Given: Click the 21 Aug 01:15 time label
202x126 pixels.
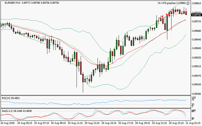Looking at the screenshot, I should [193, 123].
